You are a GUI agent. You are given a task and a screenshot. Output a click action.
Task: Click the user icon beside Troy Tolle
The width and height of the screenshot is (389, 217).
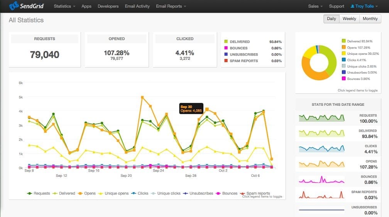[x=352, y=6]
